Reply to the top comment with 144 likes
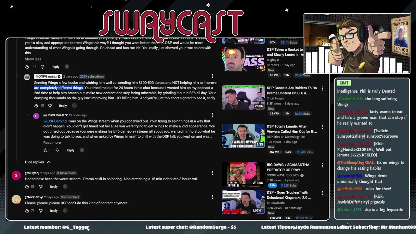The image size is (416, 234). point(55,67)
